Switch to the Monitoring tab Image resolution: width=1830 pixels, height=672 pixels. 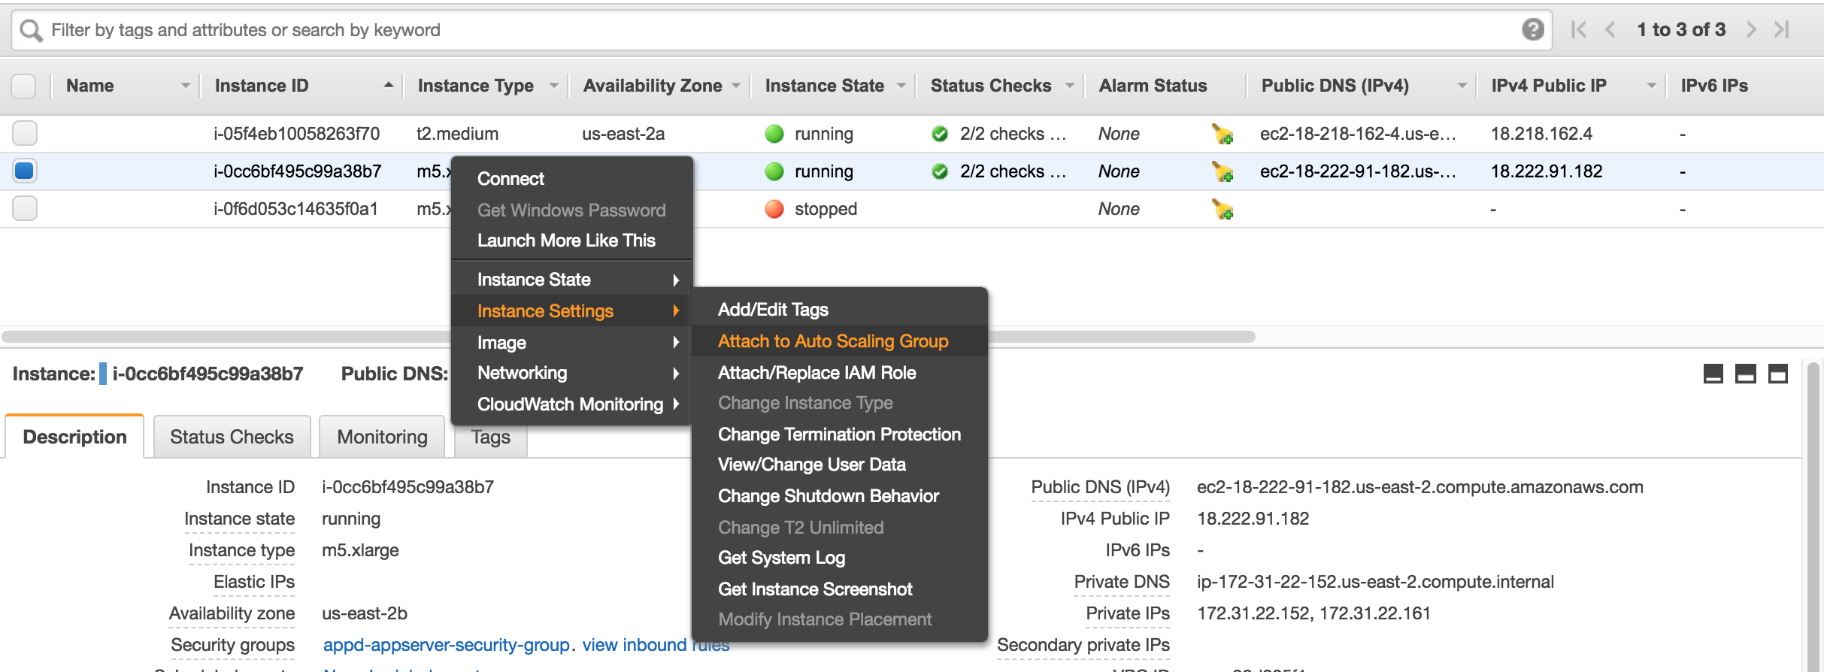(x=382, y=437)
